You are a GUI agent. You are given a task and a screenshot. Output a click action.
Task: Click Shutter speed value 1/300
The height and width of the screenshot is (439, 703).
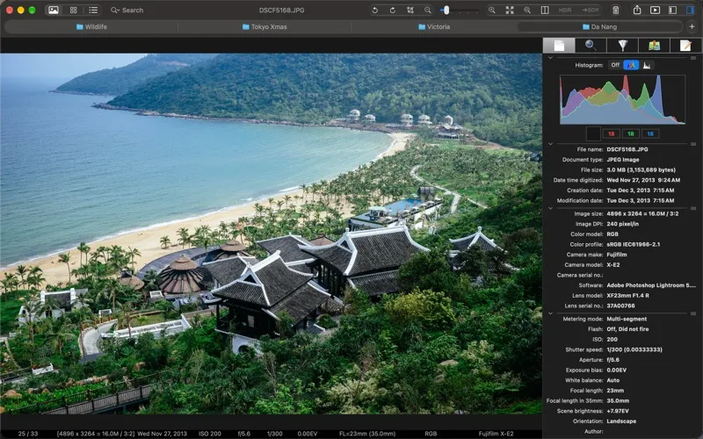click(634, 349)
